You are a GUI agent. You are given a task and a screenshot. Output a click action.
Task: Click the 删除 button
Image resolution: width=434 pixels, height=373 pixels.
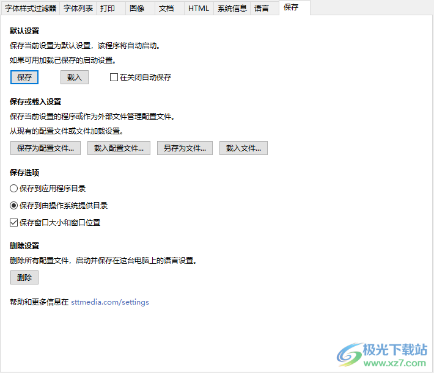(x=24, y=277)
